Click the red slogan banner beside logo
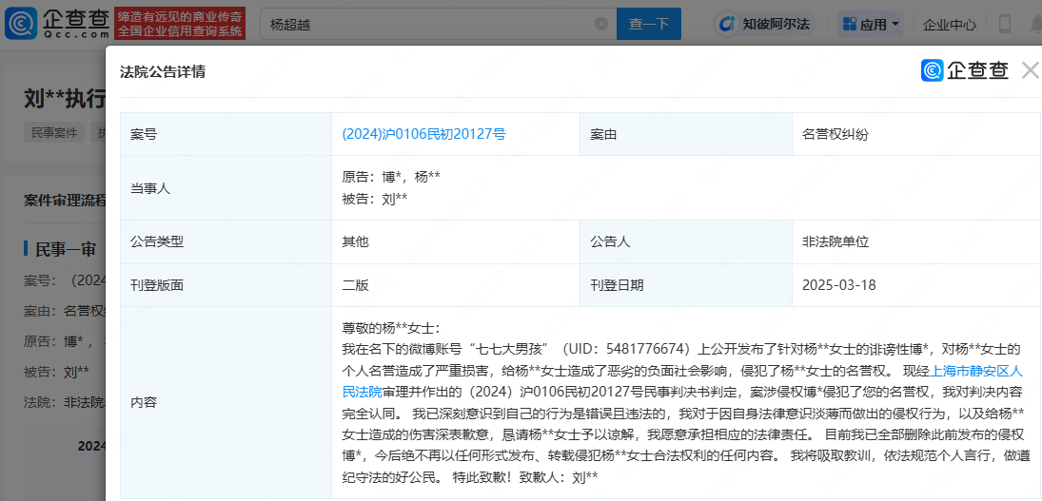The height and width of the screenshot is (501, 1042). pos(180,24)
